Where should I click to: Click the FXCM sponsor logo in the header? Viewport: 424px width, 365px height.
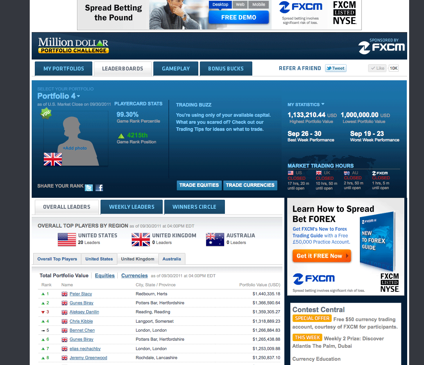[381, 46]
